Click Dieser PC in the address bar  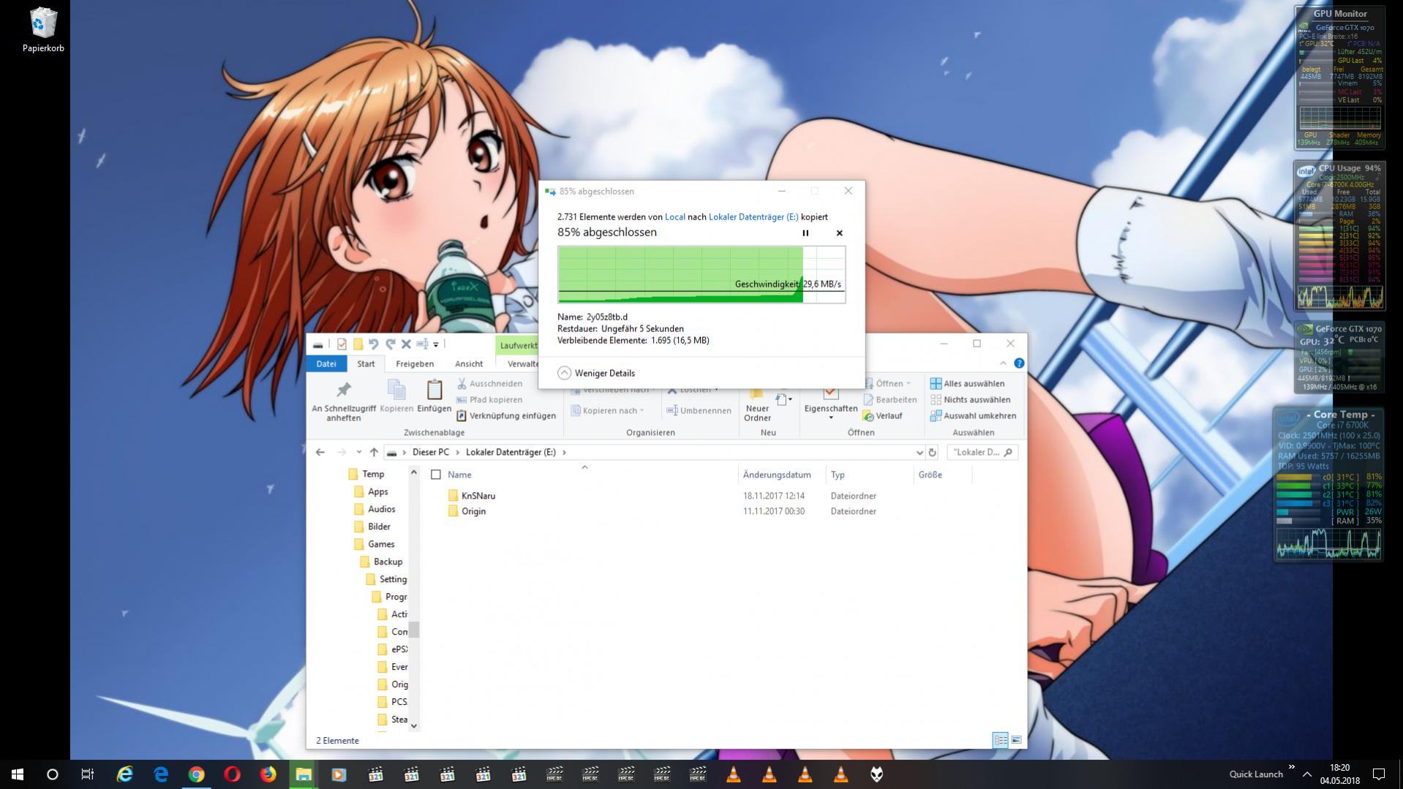click(431, 452)
